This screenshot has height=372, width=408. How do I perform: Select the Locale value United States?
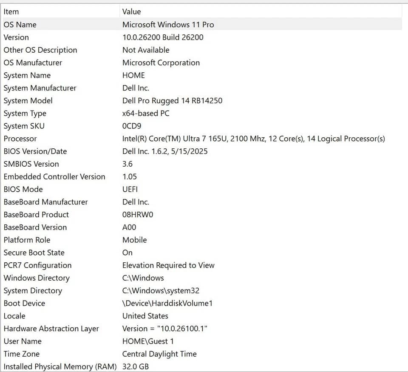tap(145, 316)
